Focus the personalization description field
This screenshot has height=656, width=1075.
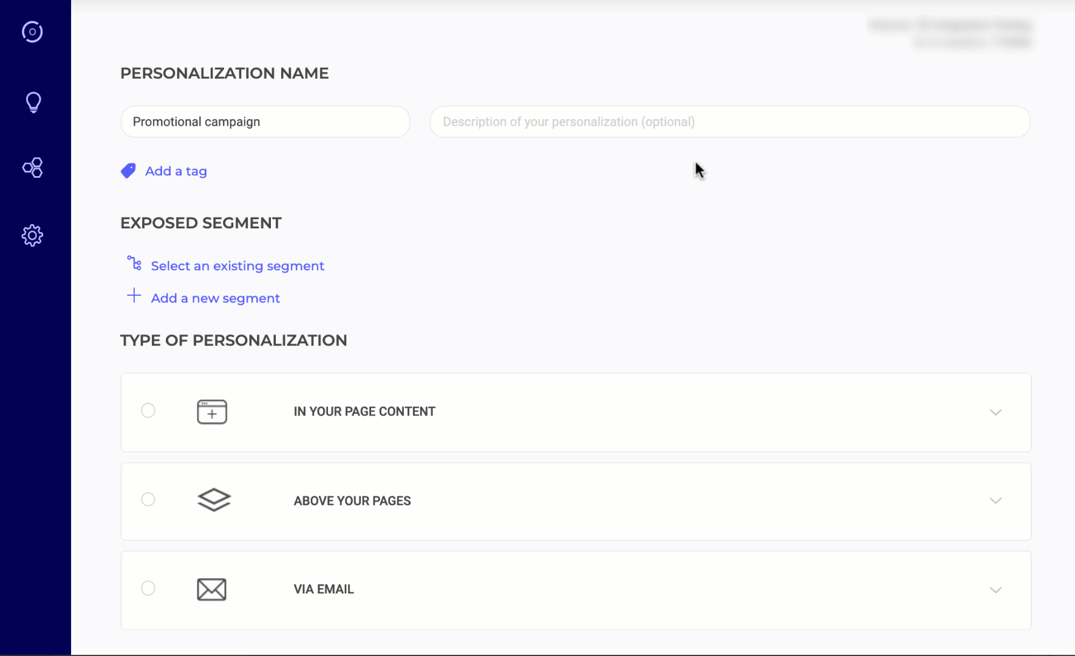coord(730,121)
